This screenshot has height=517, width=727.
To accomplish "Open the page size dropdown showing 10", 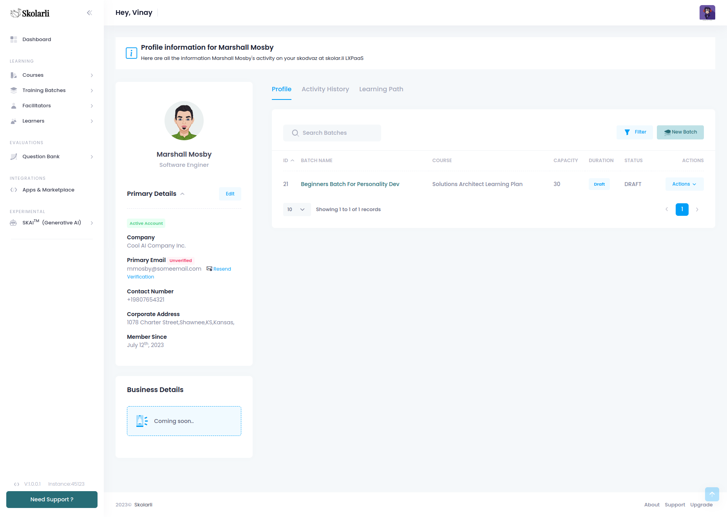I will 296,210.
